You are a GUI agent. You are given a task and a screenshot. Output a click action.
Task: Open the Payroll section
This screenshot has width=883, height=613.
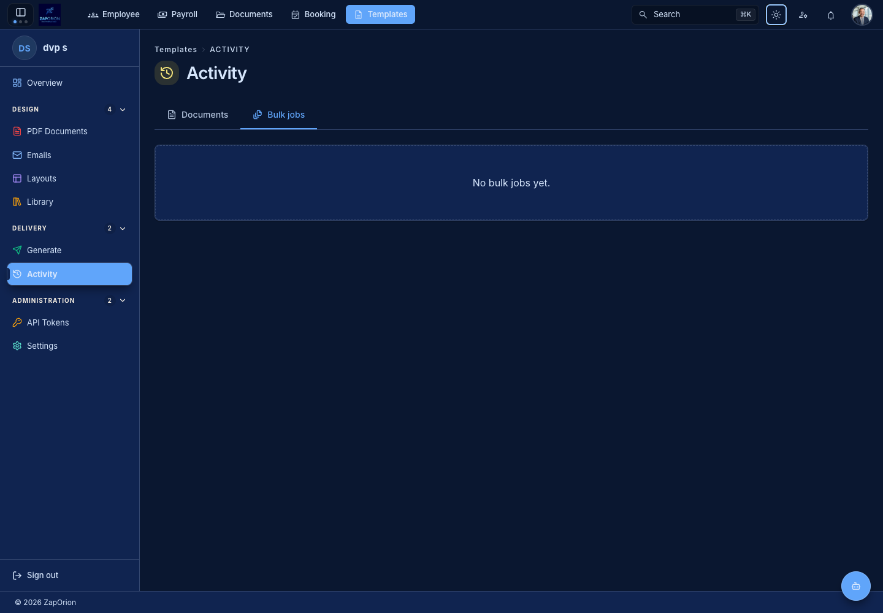(178, 14)
